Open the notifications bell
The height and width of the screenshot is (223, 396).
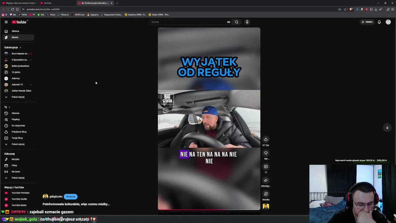click(379, 22)
